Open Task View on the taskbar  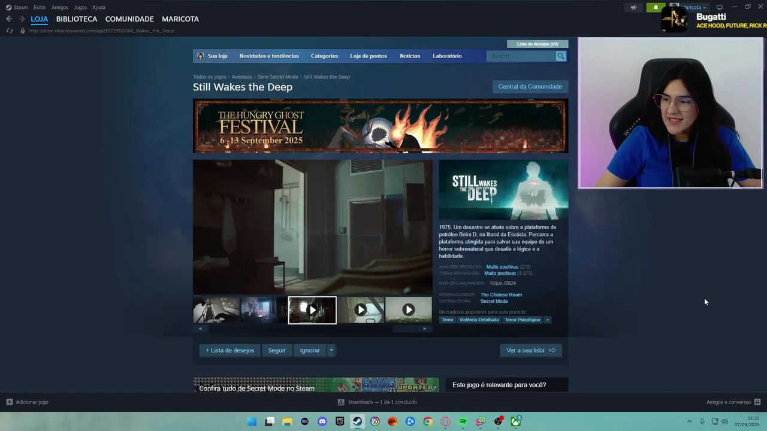(x=270, y=421)
